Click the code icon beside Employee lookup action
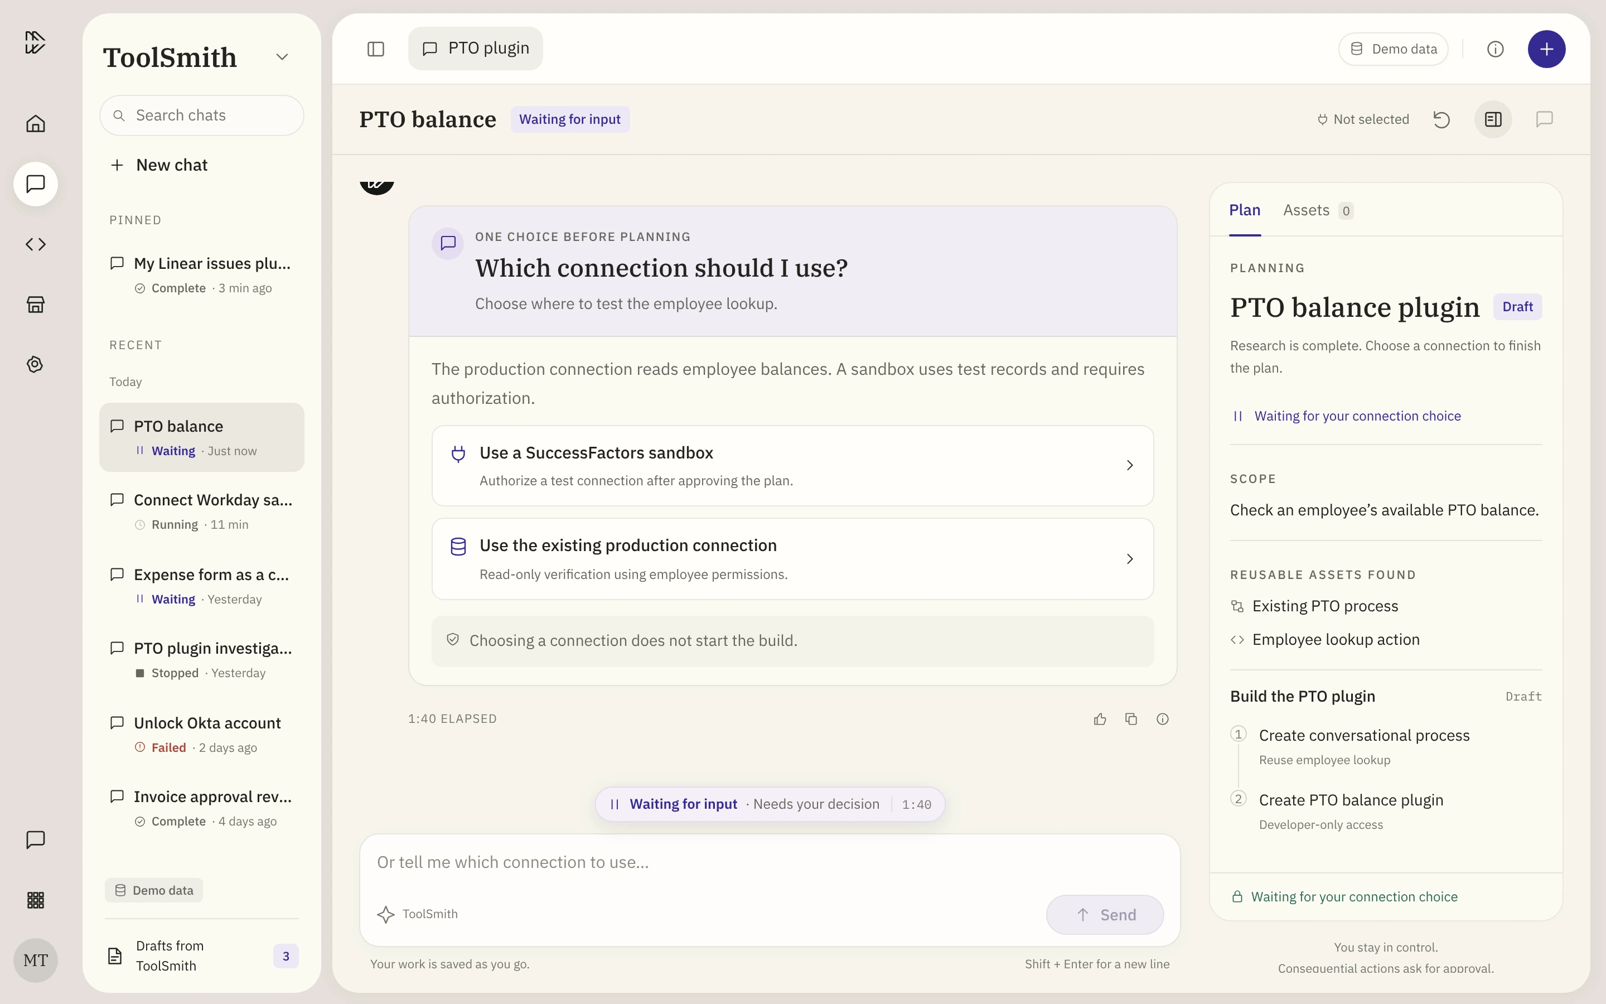Screen dimensions: 1606x1004 (1237, 639)
